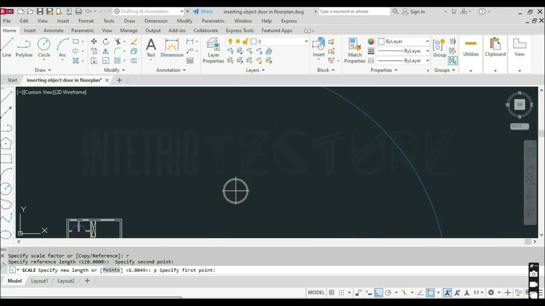Screen dimensions: 545x306
Task: Expand the Draw panel
Action: tap(43, 70)
